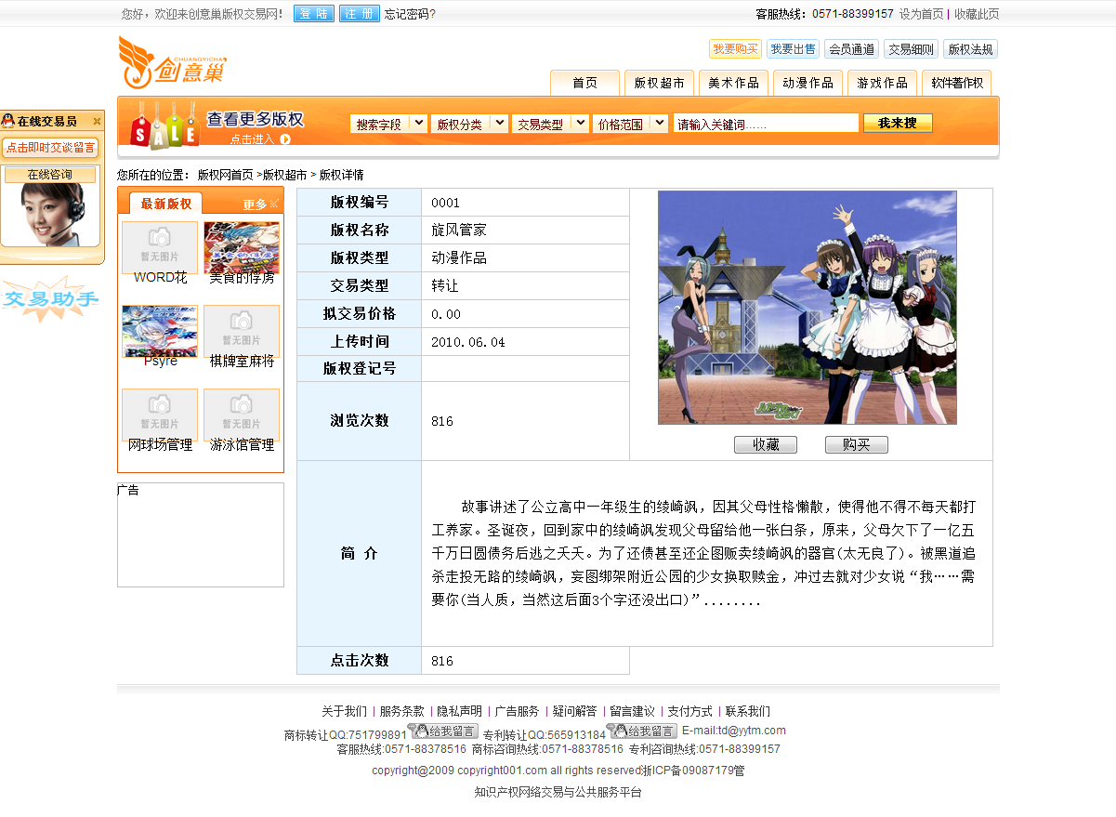Click the 创意巢 site logo
The height and width of the screenshot is (817, 1116).
pos(172,64)
